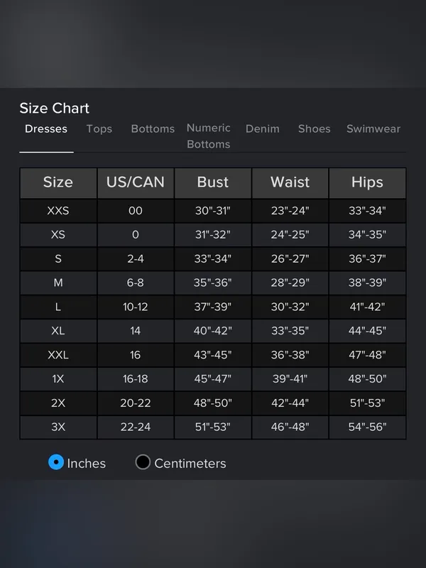Click the bust measurement 33"-34"
The image size is (426, 568).
(213, 259)
